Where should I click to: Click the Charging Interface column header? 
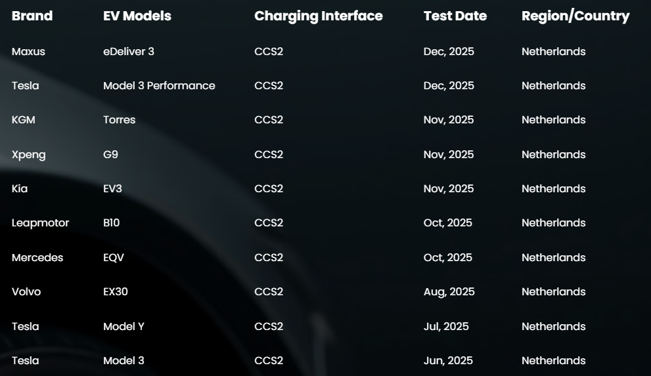(x=319, y=16)
